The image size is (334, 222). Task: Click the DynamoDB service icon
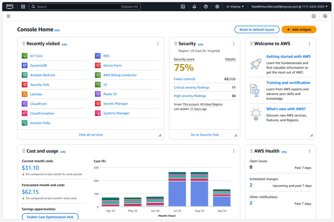(25, 65)
